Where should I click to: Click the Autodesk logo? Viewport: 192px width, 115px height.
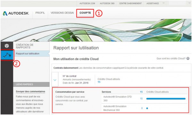[16, 13]
